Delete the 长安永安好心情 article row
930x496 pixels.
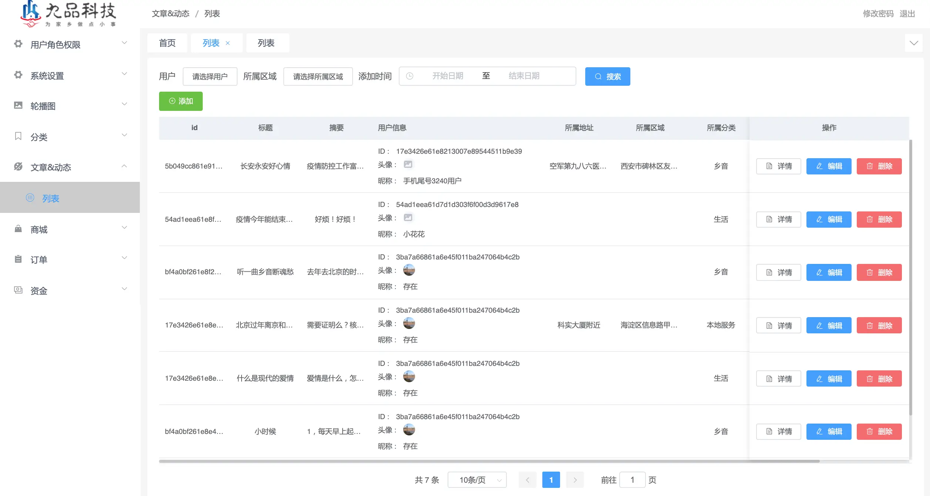coord(879,166)
